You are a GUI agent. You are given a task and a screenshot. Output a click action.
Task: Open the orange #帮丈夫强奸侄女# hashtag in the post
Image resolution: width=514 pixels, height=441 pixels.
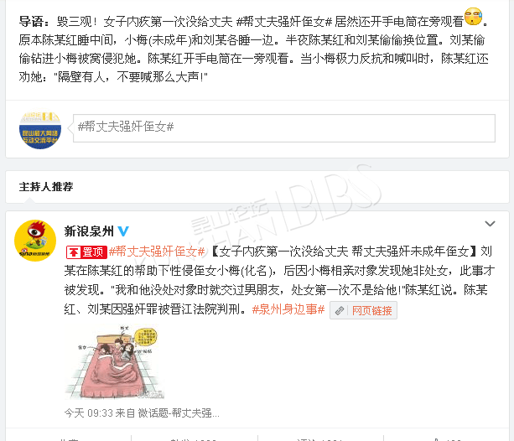coord(157,252)
